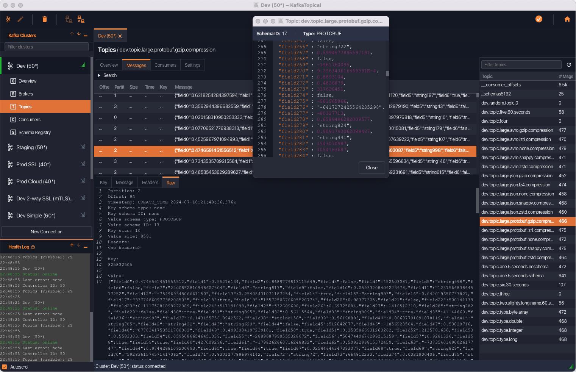The image size is (576, 372).
Task: Refresh the topics list
Action: click(x=569, y=65)
